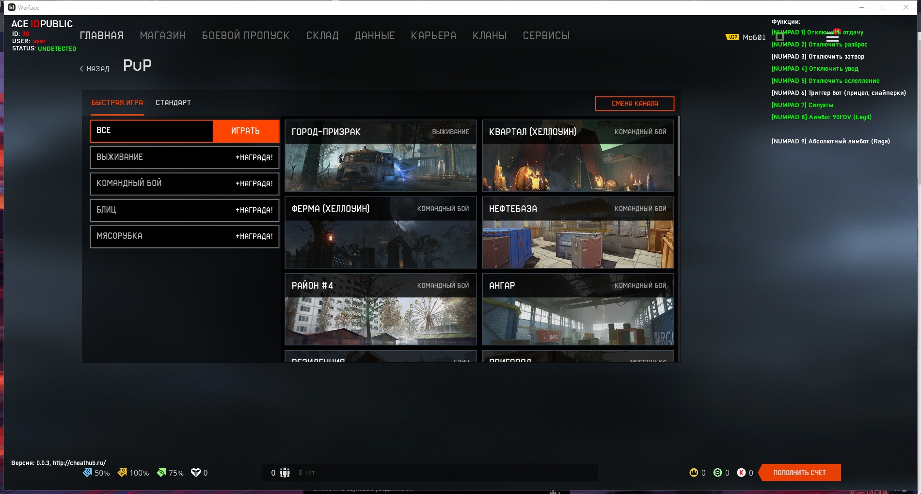
Task: Open the friends group icon beside the chat
Action: 285,473
